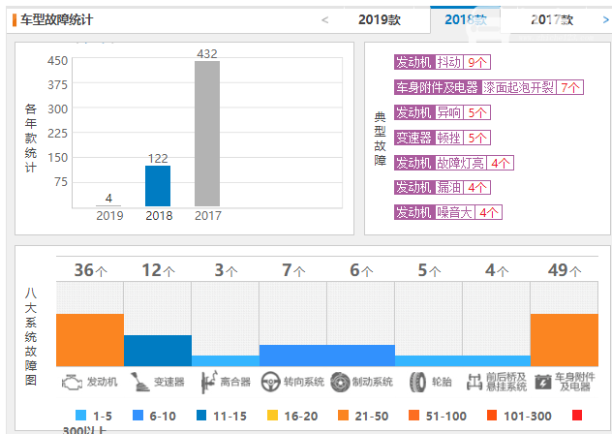Click the engine (发动机) system icon
Viewport: 612px width, 434px height.
tap(72, 382)
